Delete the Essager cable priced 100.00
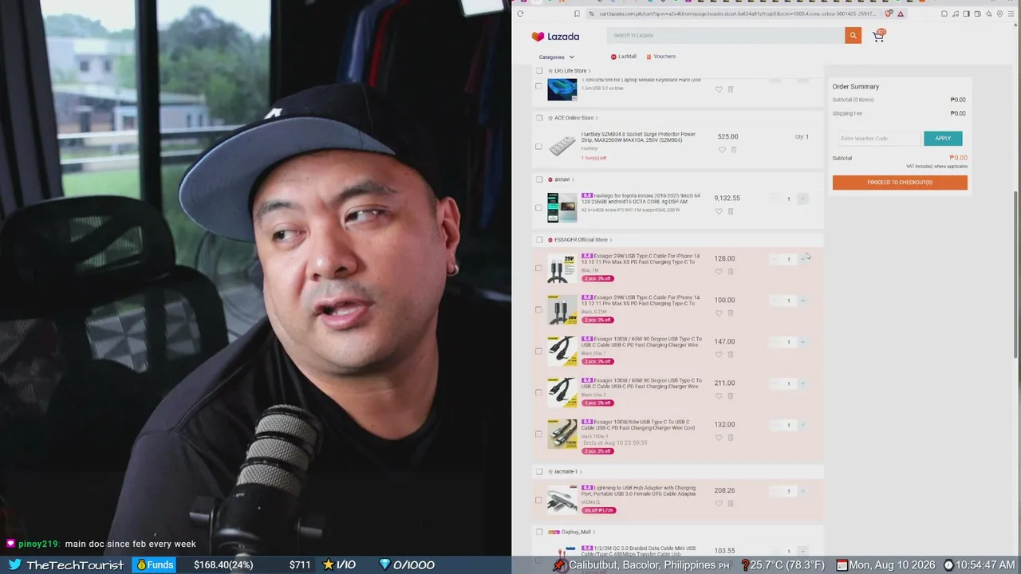Image resolution: width=1021 pixels, height=574 pixels. click(731, 313)
